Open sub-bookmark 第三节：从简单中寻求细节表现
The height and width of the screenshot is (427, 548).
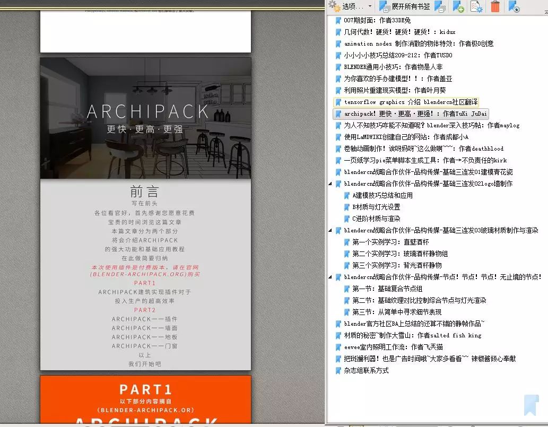click(397, 312)
